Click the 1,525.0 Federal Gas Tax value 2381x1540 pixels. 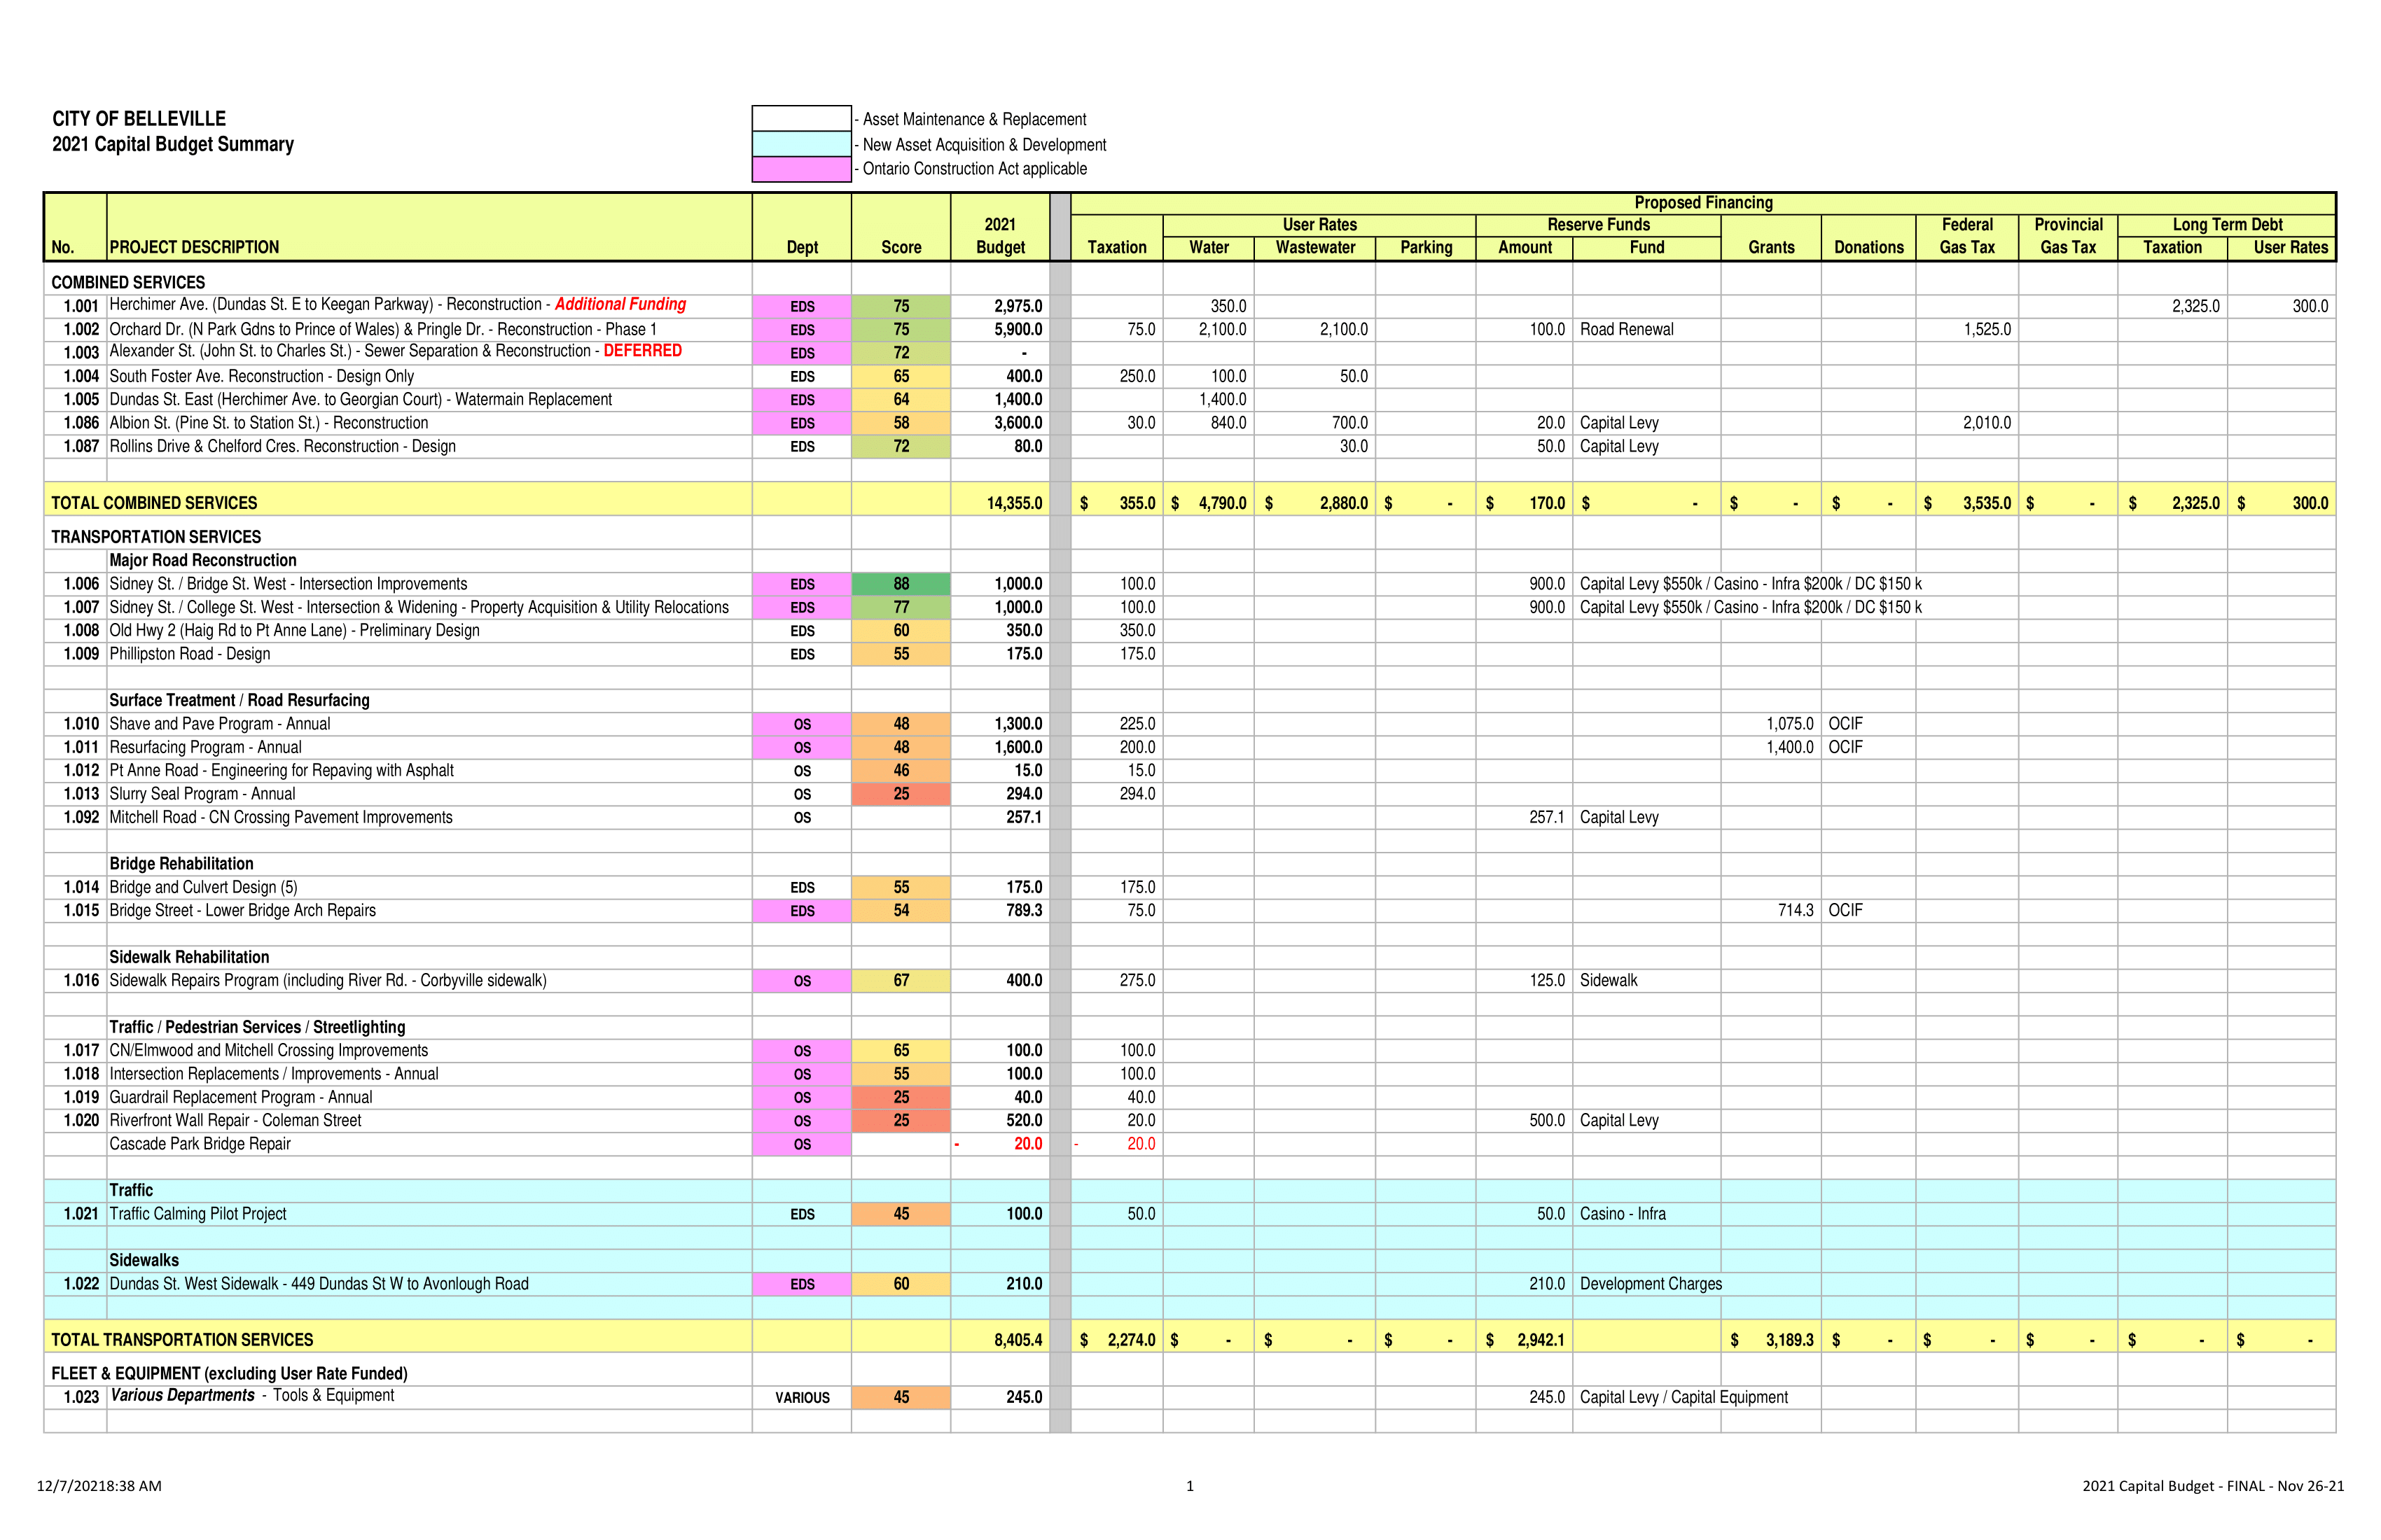pos(1987,329)
